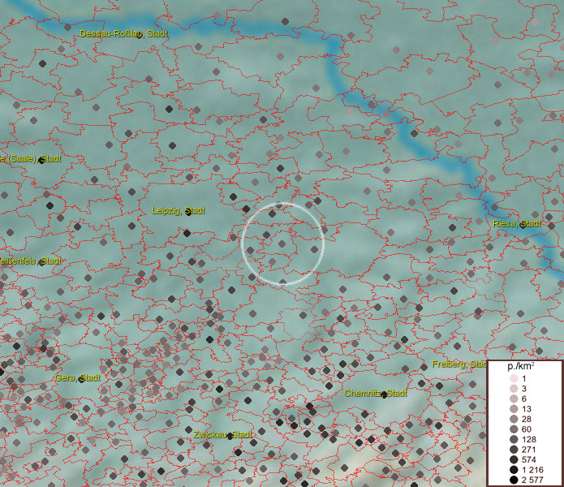Click the Weißenfels, Stadt label at left edge
This screenshot has height=487, width=564.
pos(30,261)
